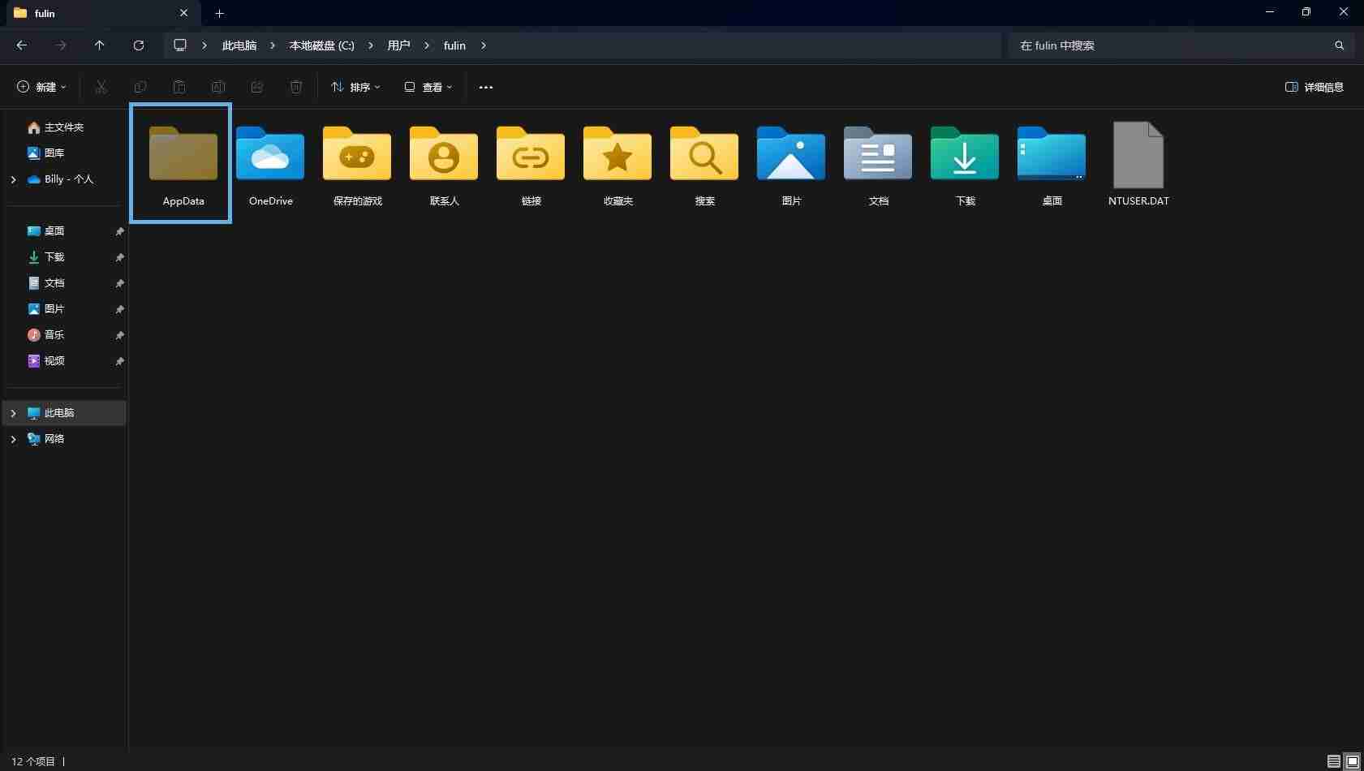Screen dimensions: 1364x771
Task: Pin the 音乐 folder in sidebar
Action: pos(119,335)
